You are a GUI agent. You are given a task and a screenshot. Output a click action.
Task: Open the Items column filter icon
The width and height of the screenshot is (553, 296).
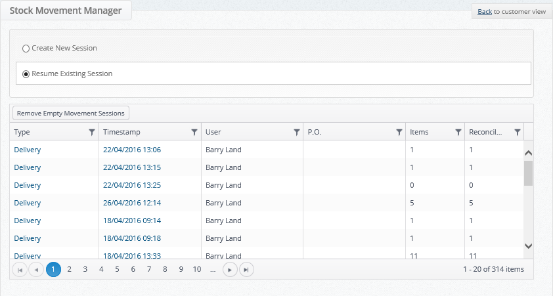[x=458, y=132]
